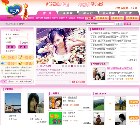Viewport: 140px width, 125px height.
Task: Click the 秀场 icon button with envelope
Action: pyautogui.click(x=9, y=57)
